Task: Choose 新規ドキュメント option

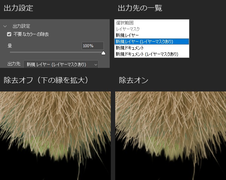Action: click(x=152, y=48)
